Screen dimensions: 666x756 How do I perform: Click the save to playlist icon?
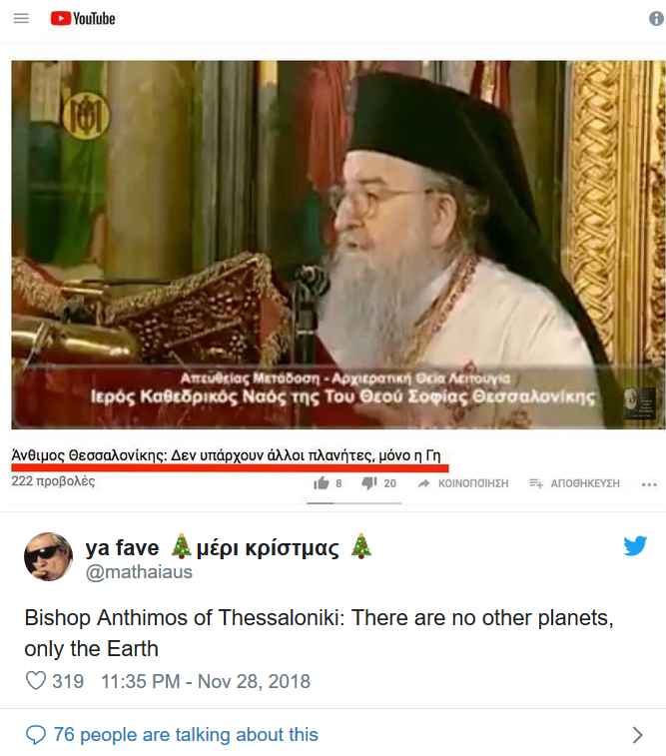[x=536, y=483]
